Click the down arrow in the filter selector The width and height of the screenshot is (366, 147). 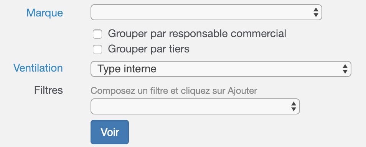[x=293, y=109]
